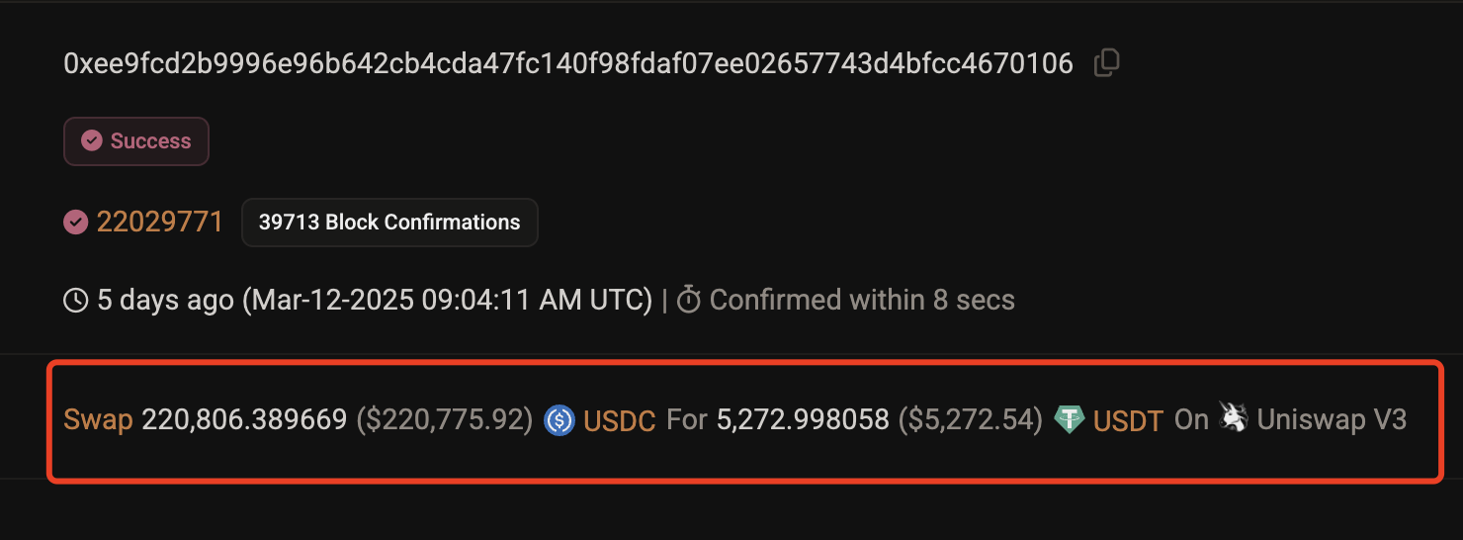This screenshot has width=1463, height=540.
Task: Open the USDT token link
Action: 1128,421
